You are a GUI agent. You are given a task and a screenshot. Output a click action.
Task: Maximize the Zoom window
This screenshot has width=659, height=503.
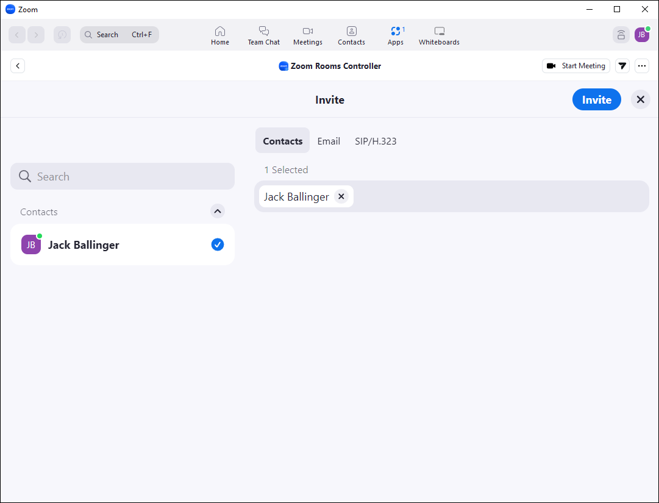[x=617, y=9]
